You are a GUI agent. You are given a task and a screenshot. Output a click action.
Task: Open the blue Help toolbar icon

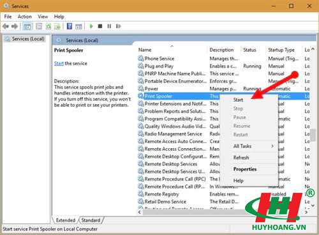[70, 26]
